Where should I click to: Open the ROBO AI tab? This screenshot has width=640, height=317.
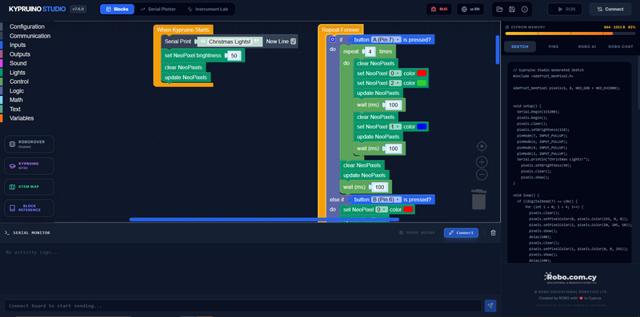click(x=587, y=47)
